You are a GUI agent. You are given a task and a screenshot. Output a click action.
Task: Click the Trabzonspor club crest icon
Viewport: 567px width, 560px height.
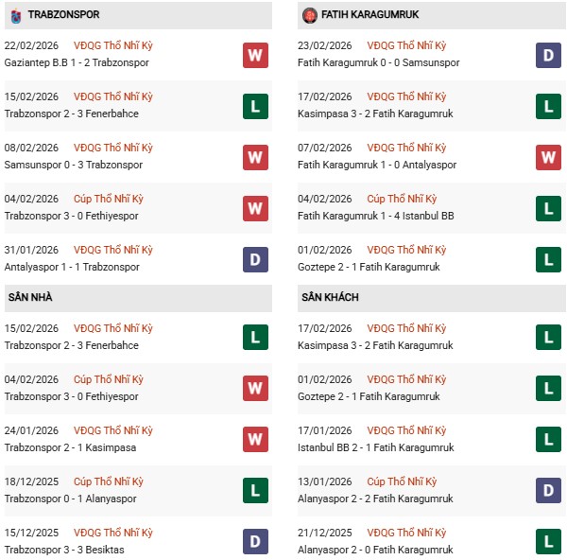15,15
